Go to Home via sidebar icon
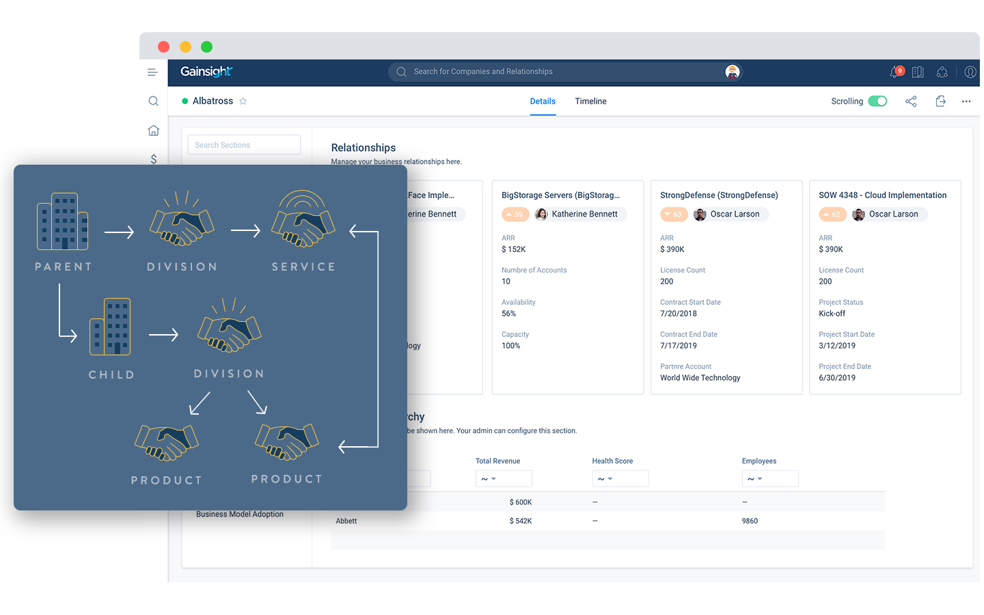 (154, 130)
